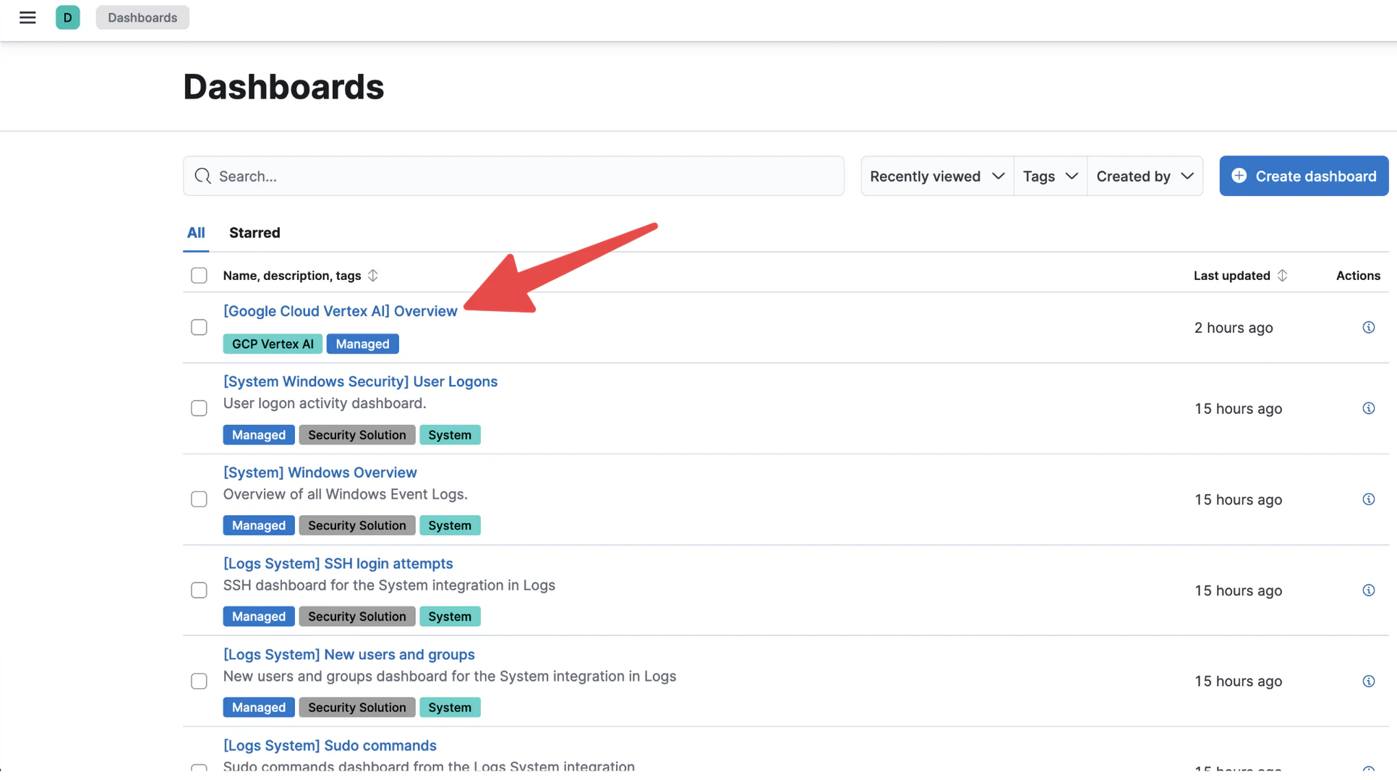
Task: Open [Logs System] SSH login attempts link
Action: (338, 564)
